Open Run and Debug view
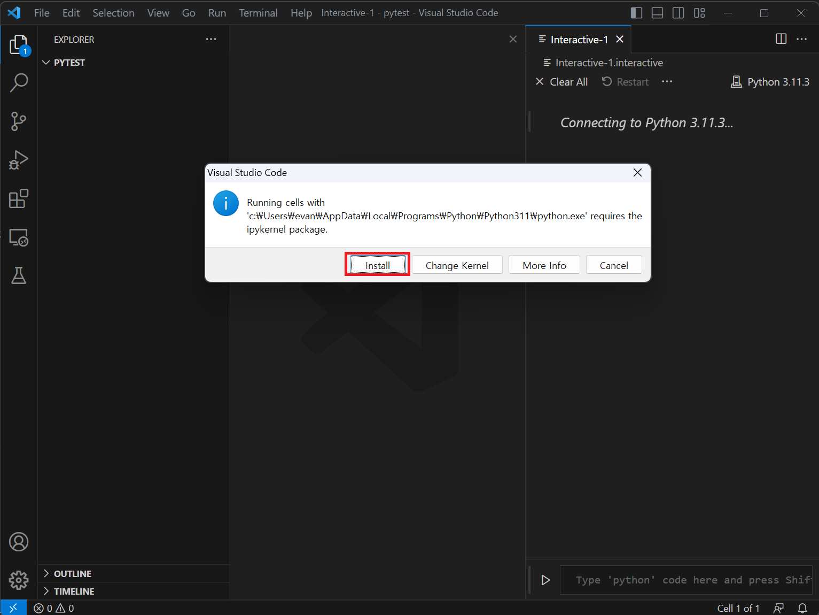 (x=19, y=160)
